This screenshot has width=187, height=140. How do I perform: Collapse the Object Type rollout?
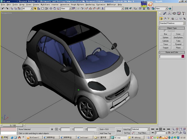coord(172,28)
